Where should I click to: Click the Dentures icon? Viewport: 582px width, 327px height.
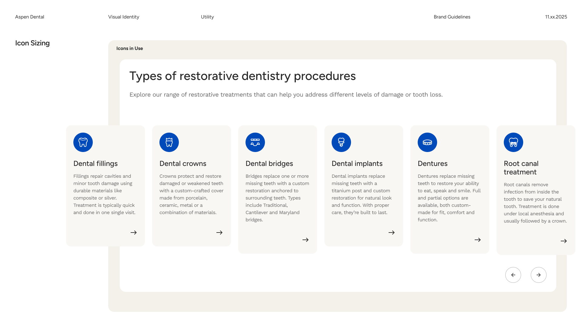427,142
